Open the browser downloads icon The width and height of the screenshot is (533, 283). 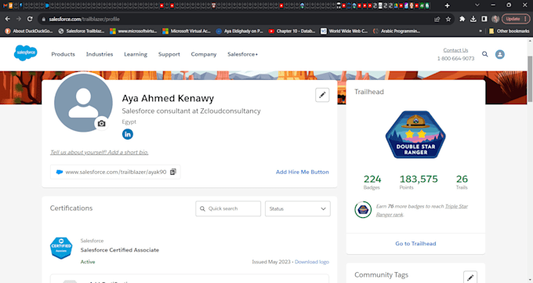click(473, 19)
